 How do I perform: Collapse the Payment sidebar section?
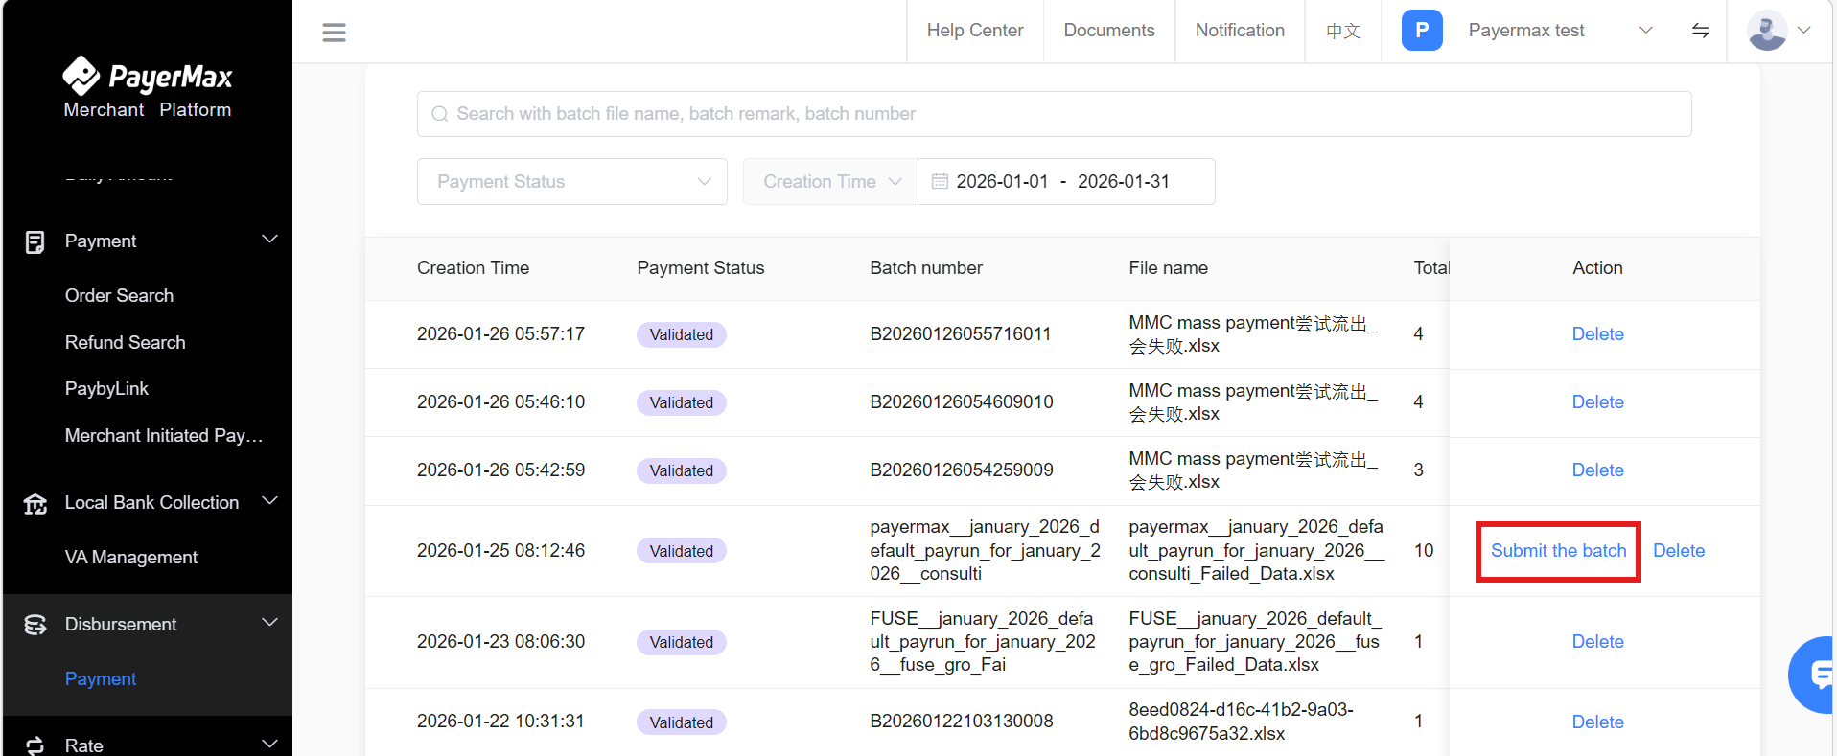pos(269,240)
